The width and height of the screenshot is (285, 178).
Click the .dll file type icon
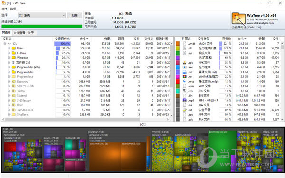pos(185,48)
